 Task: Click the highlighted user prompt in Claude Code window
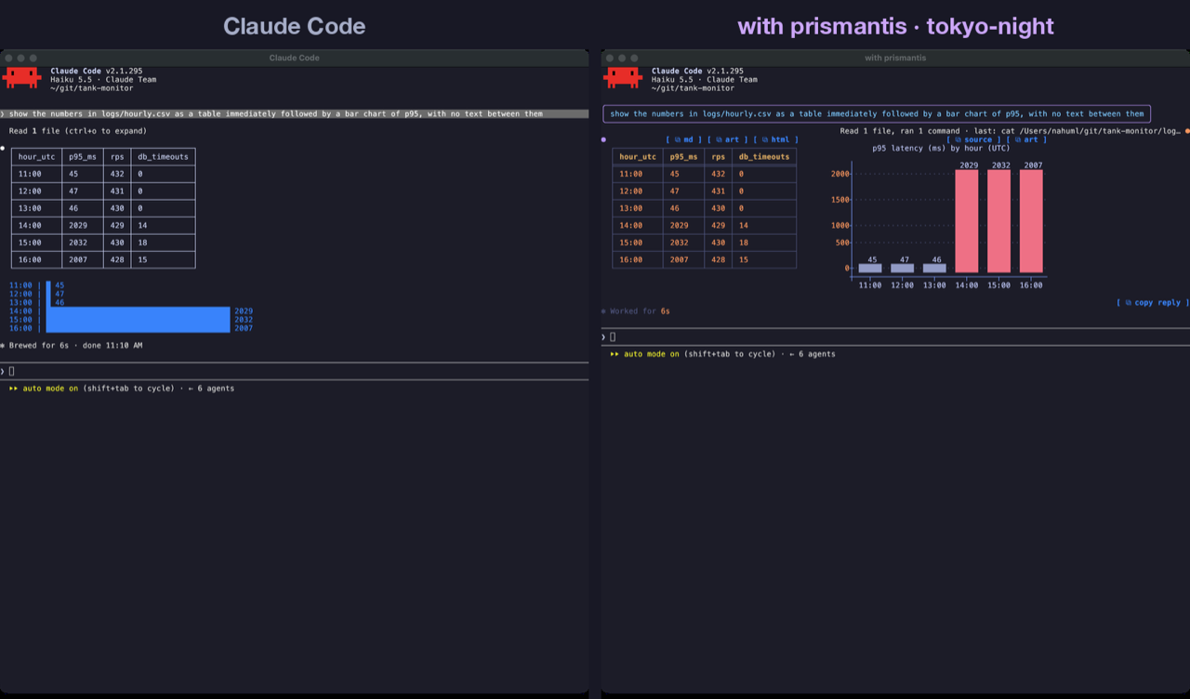pos(294,114)
